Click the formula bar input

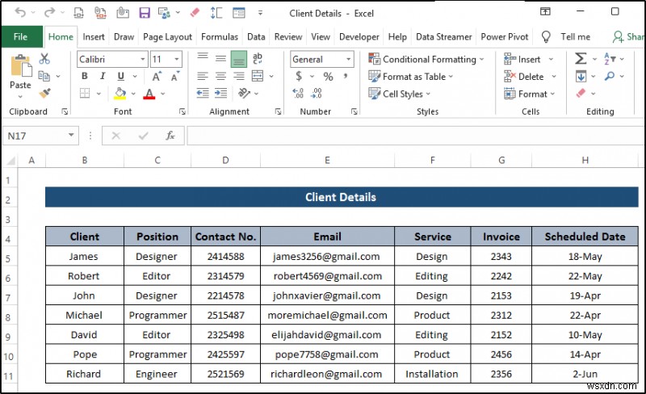(x=416, y=136)
